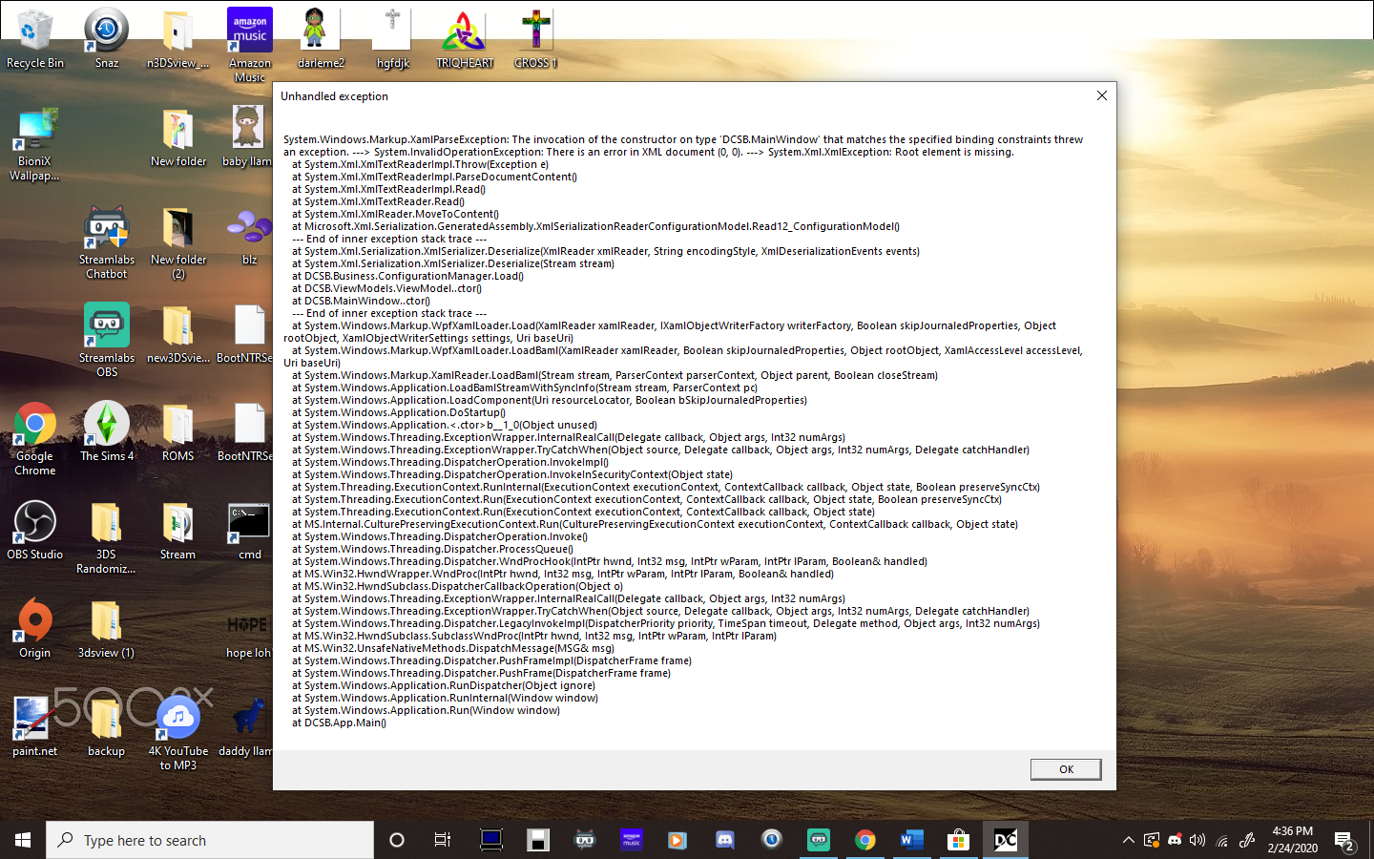
Task: Open the Microsoft Store from the taskbar
Action: point(958,840)
